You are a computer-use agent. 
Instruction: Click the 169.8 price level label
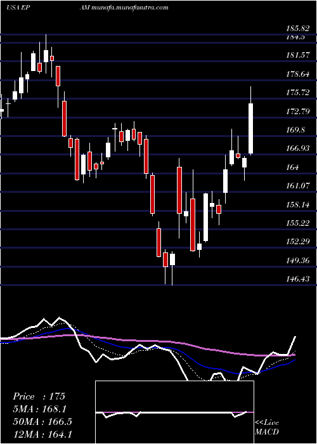[295, 130]
